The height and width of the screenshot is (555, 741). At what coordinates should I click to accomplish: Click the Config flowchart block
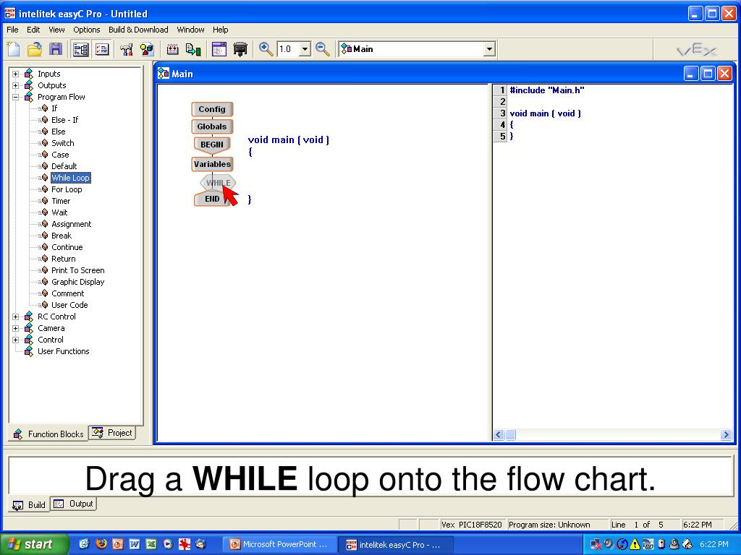coord(212,109)
